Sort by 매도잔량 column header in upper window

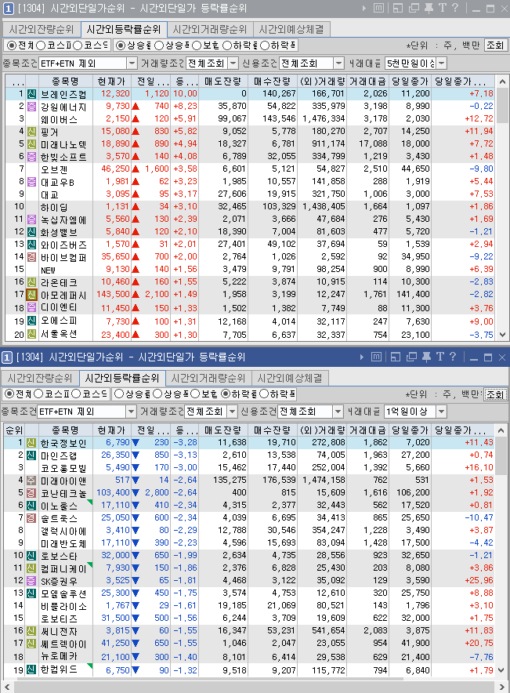point(223,82)
